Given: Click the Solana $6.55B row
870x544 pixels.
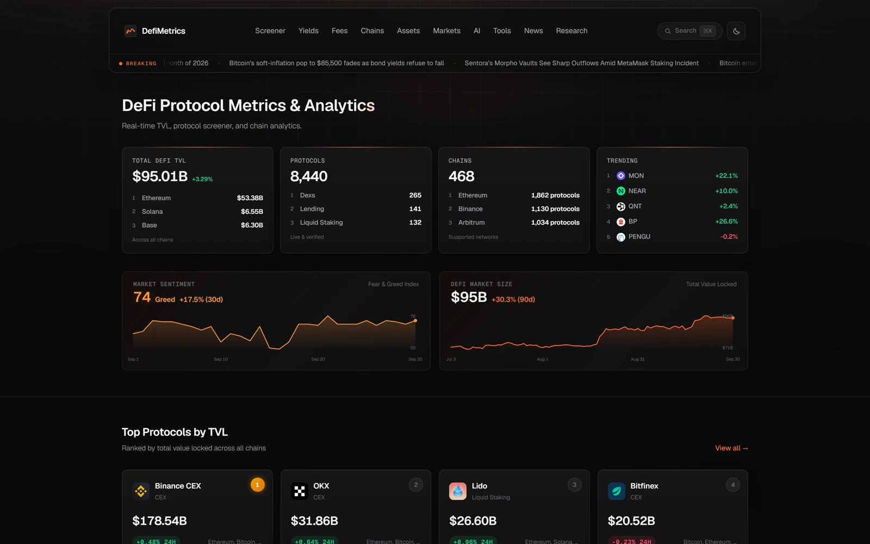Looking at the screenshot, I should point(197,212).
